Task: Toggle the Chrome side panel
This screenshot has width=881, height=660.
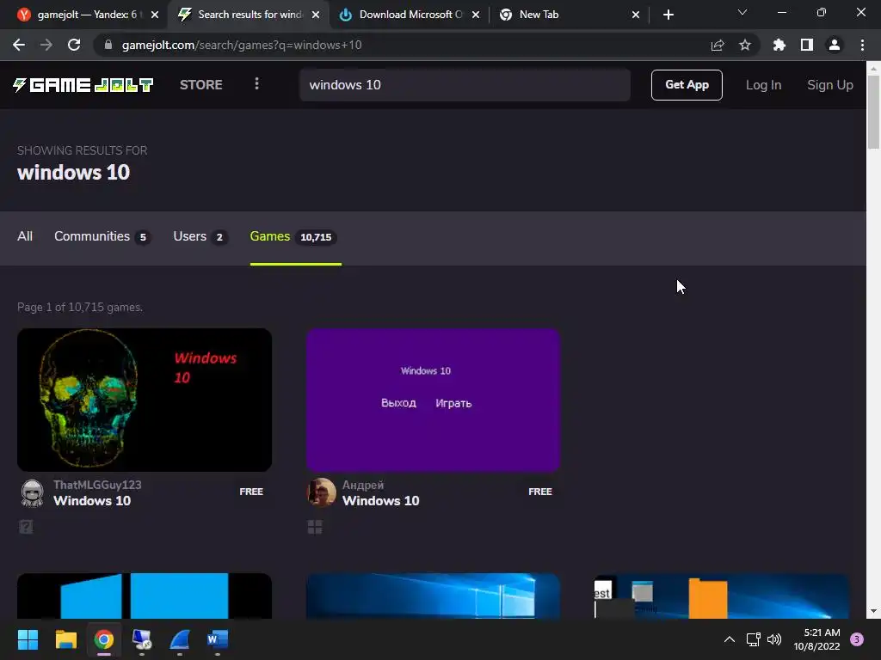Action: 807,45
